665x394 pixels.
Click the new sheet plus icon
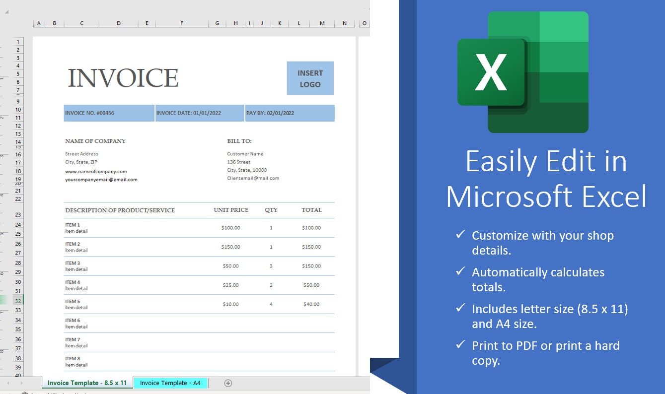(x=228, y=383)
